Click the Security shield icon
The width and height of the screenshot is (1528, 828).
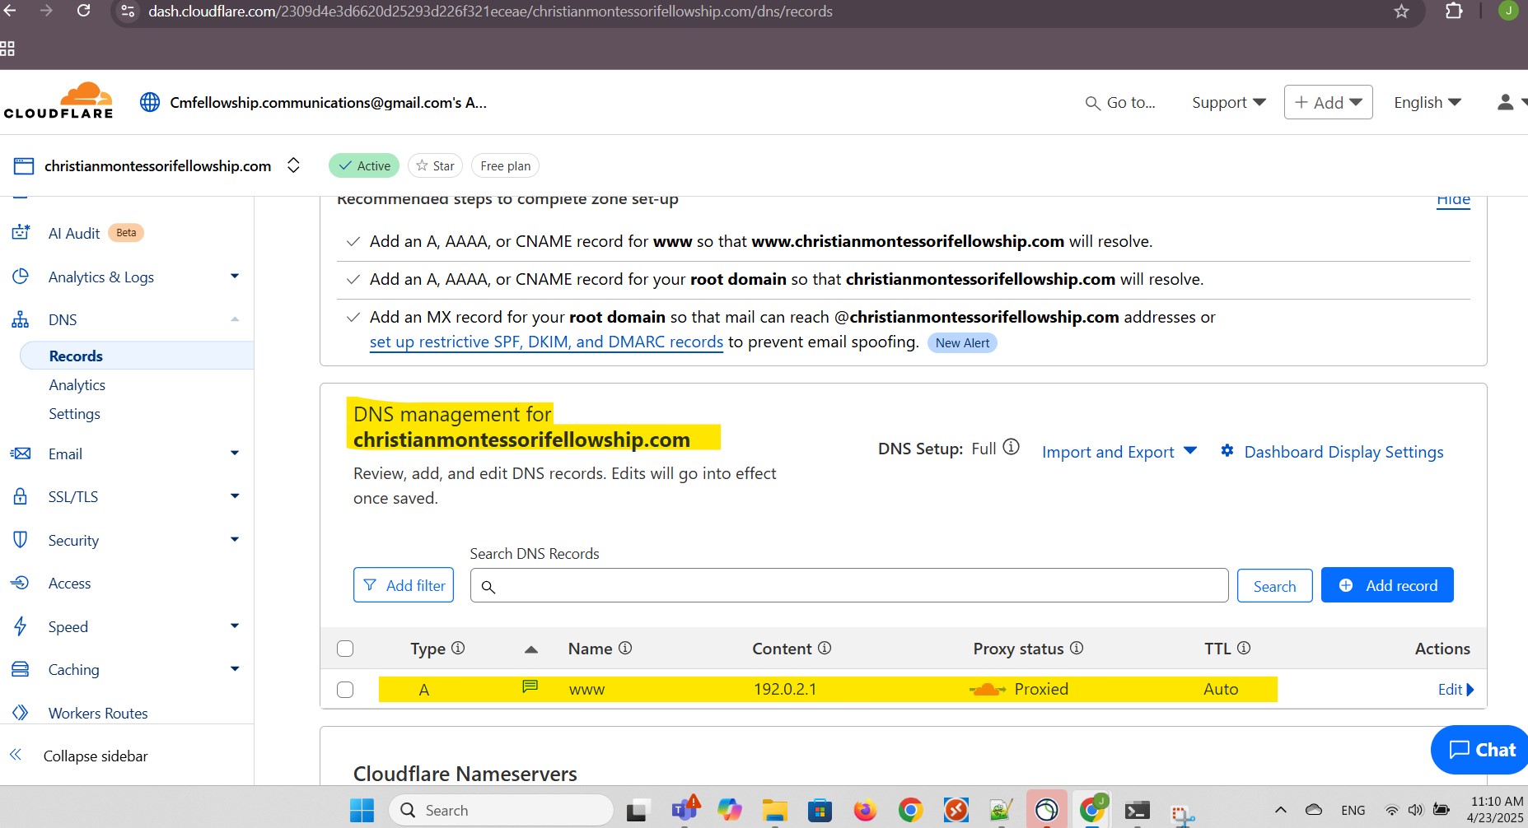point(21,540)
